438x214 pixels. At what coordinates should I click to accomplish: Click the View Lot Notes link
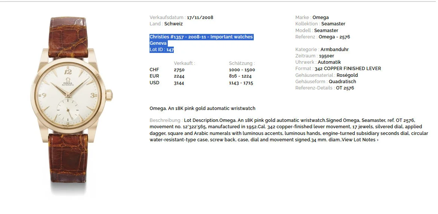click(x=360, y=140)
